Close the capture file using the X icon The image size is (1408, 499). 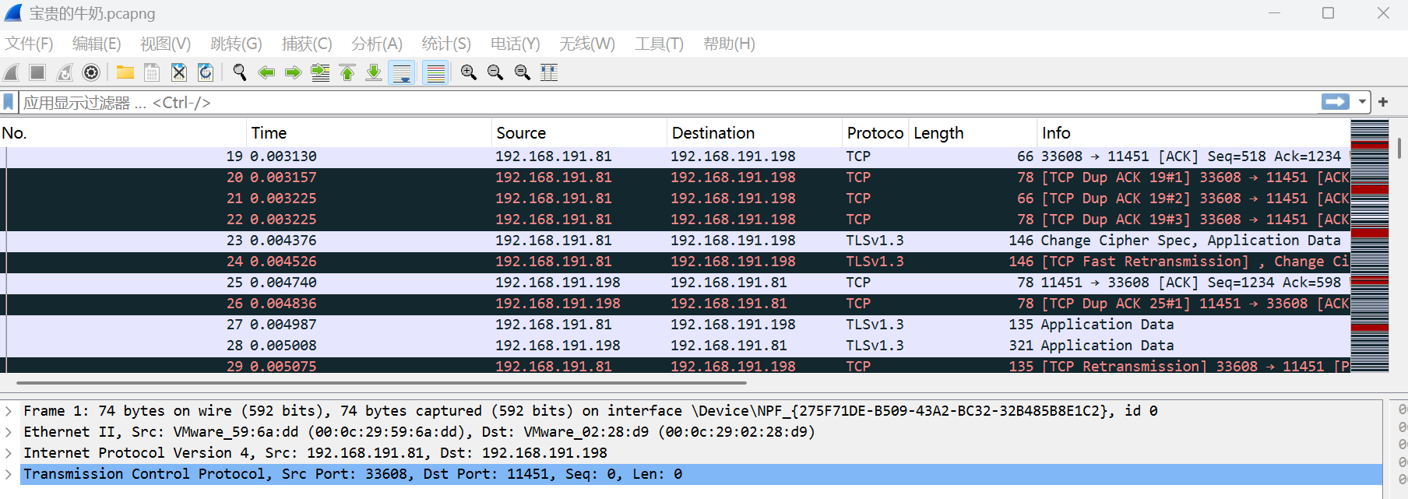[x=178, y=72]
